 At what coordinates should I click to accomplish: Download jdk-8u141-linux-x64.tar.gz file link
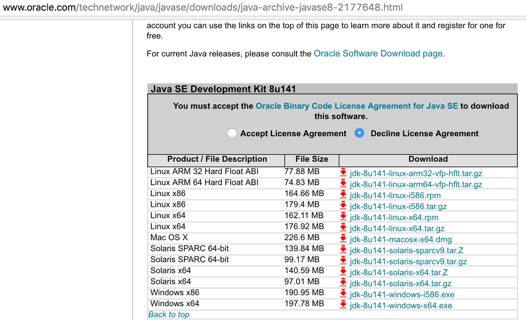tap(397, 228)
